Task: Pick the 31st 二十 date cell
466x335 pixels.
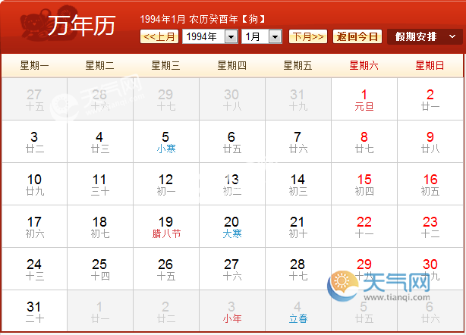Action: pos(33,312)
